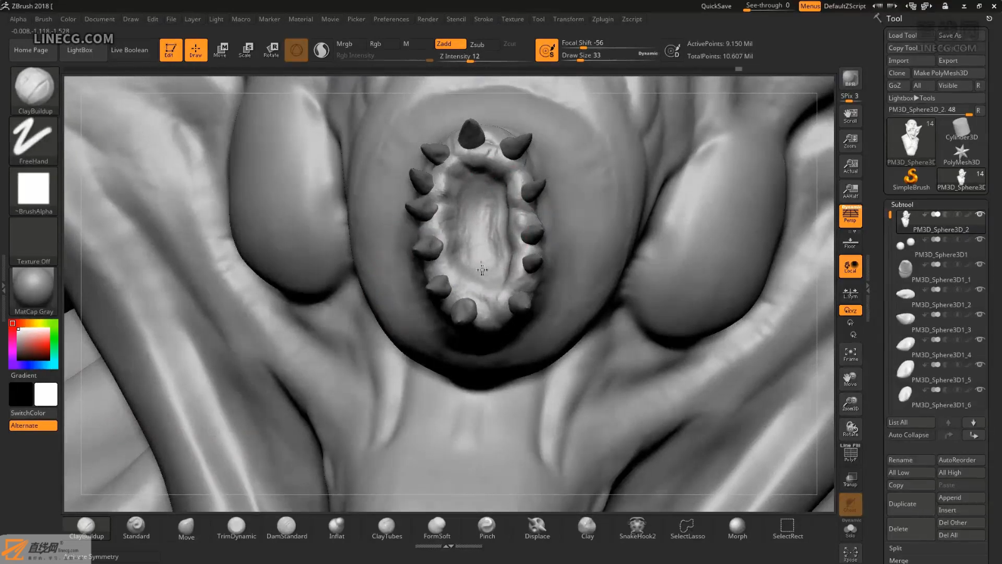1002x564 pixels.
Task: Toggle visibility eye of PM3D_Sphere3D_2 subtool
Action: (x=979, y=215)
